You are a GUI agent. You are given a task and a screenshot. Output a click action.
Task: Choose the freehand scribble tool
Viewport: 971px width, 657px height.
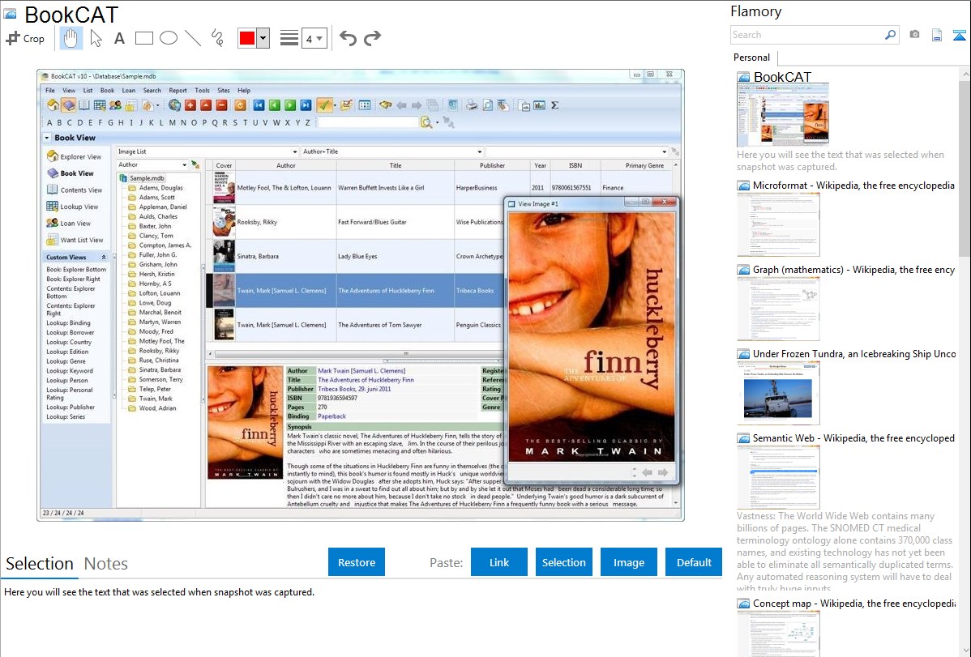click(217, 38)
